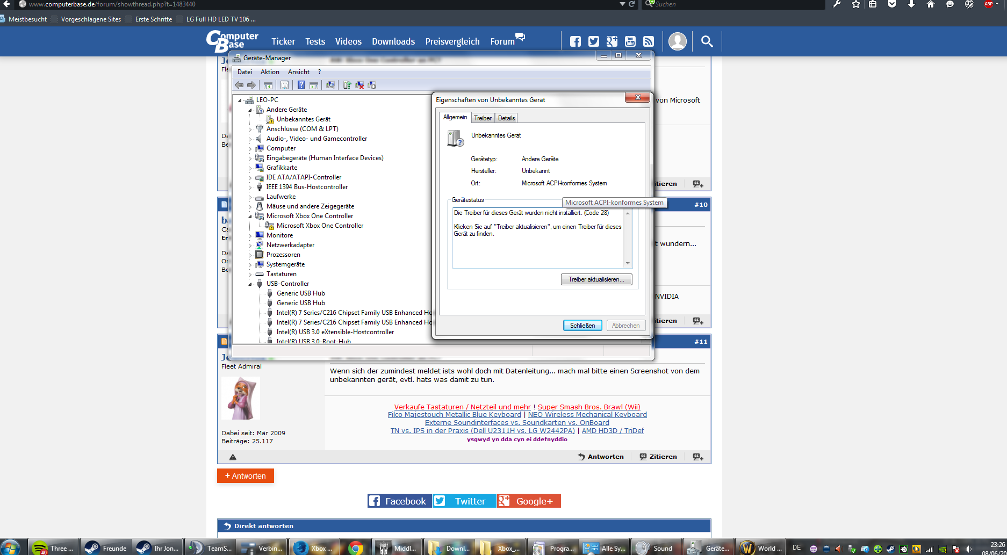Image resolution: width=1007 pixels, height=555 pixels.
Task: Click ComputerBase Google+ header icon
Action: [x=612, y=41]
